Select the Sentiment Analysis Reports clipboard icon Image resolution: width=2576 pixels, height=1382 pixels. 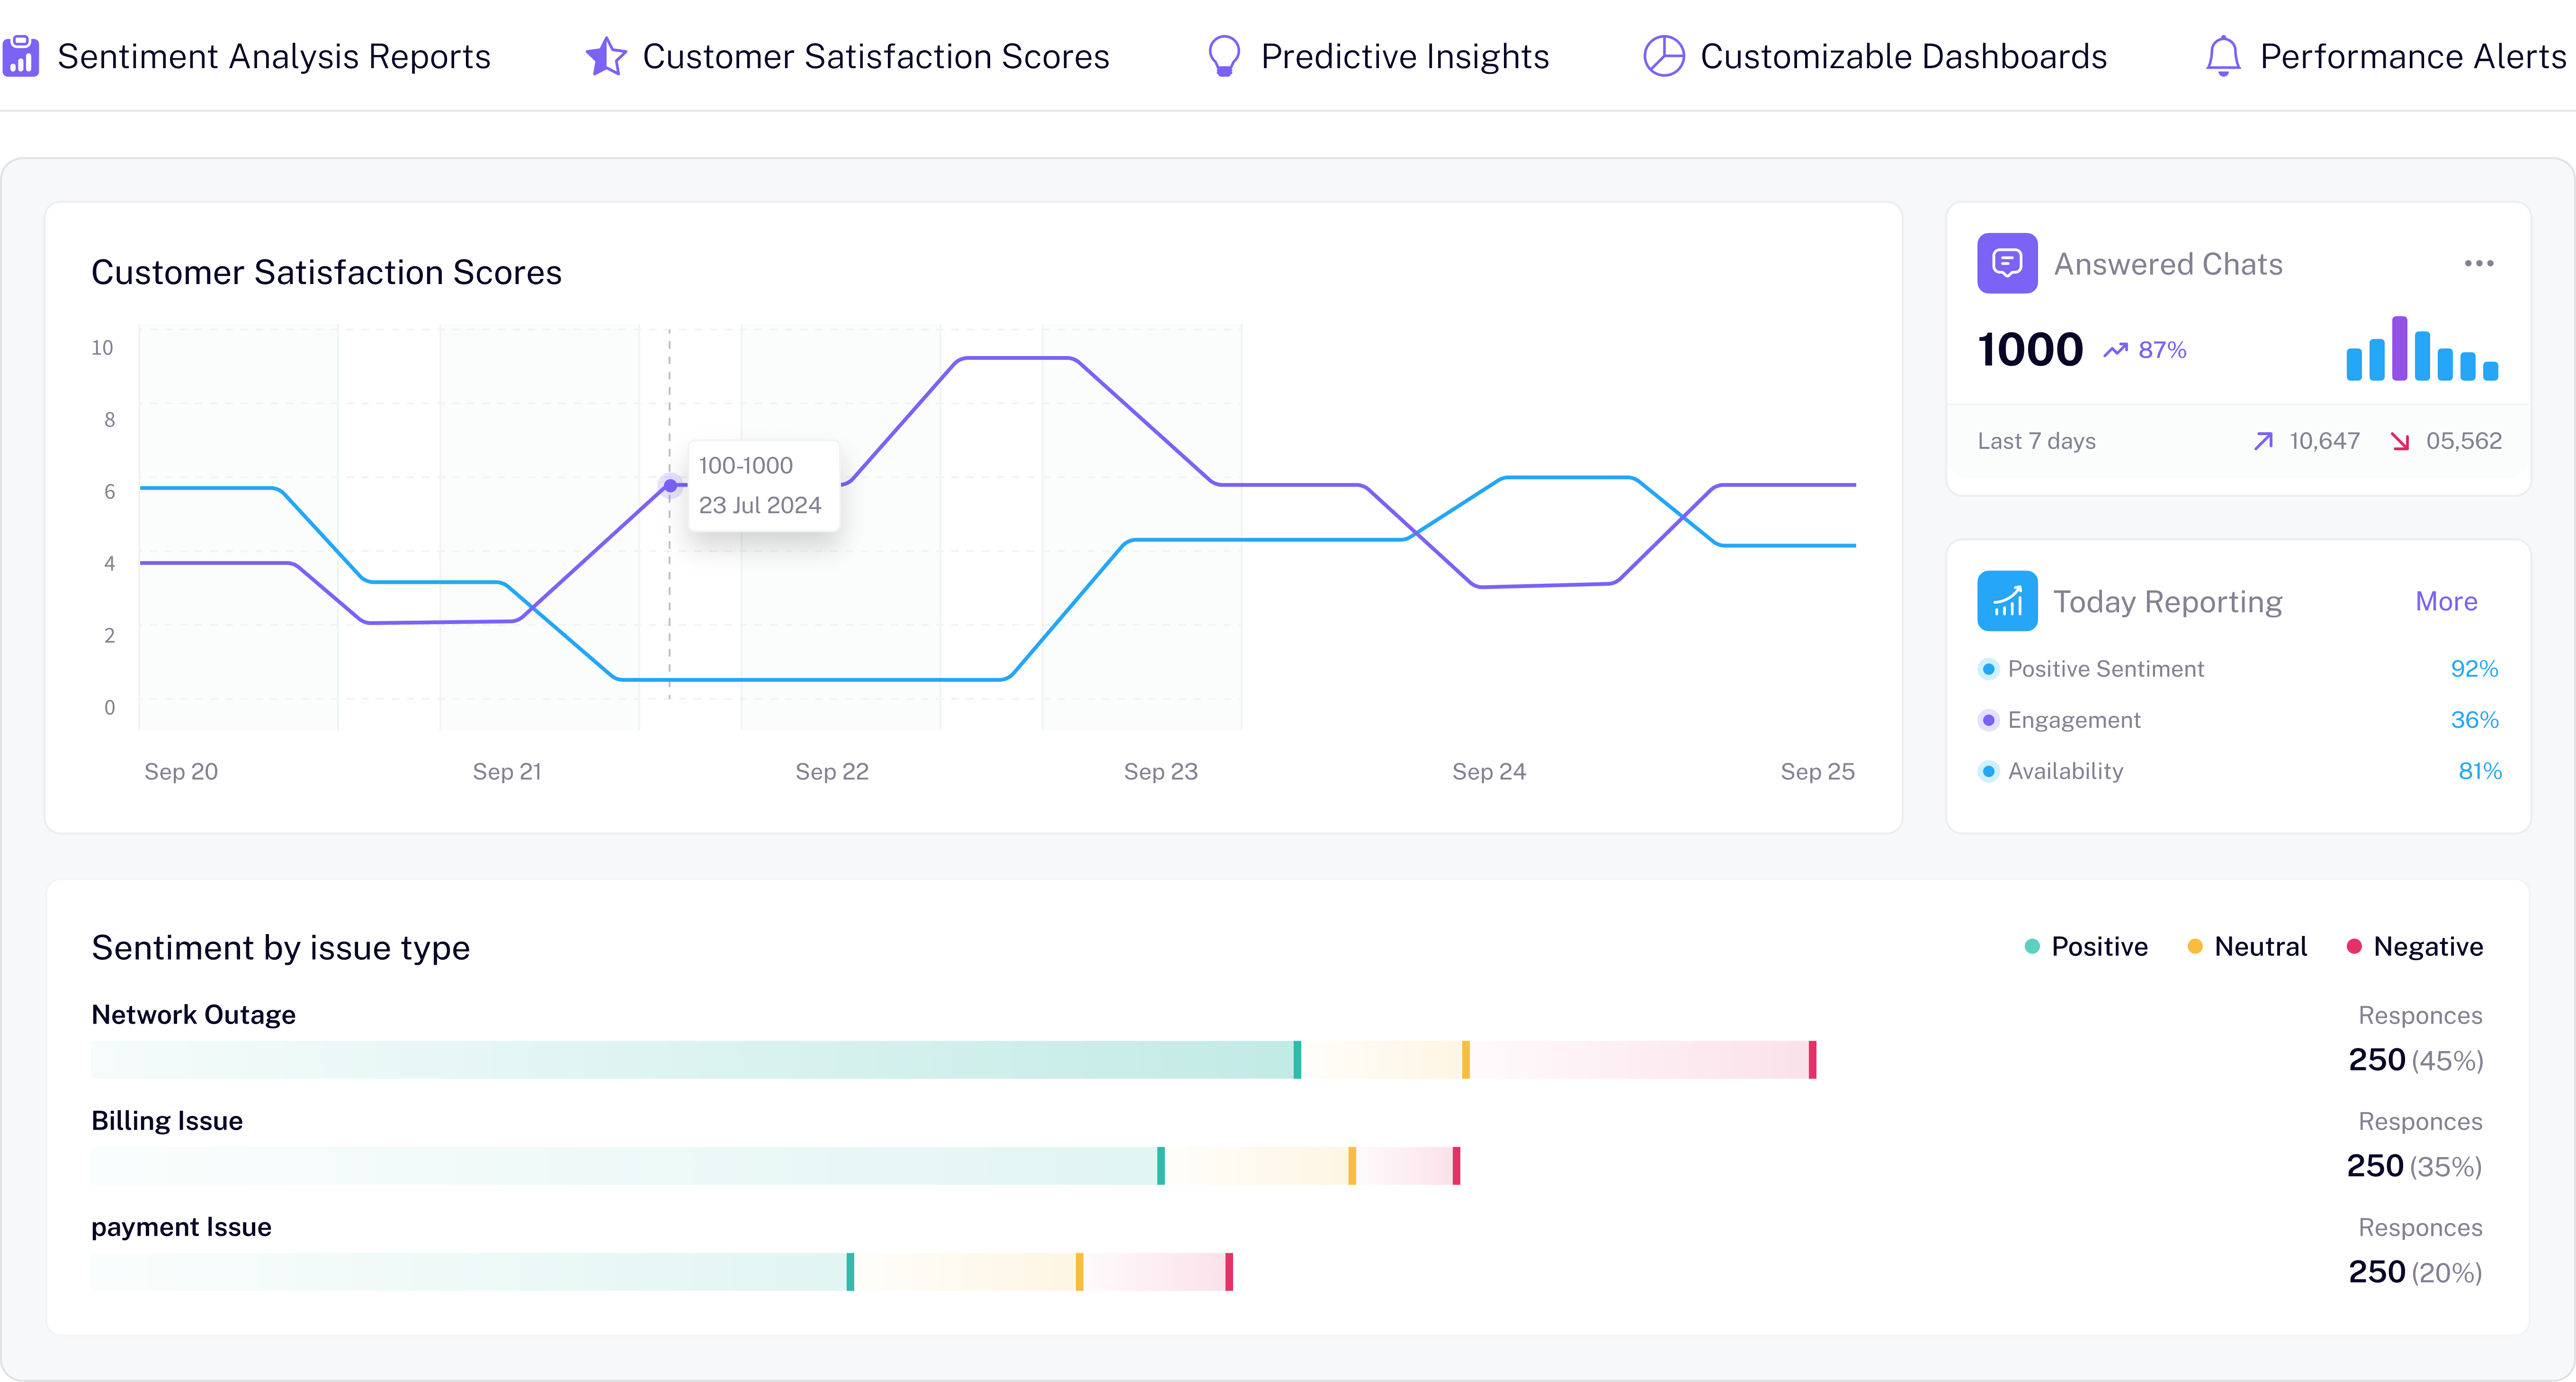[x=21, y=57]
